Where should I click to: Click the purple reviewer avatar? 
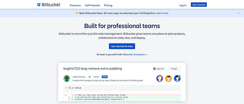coord(160,78)
